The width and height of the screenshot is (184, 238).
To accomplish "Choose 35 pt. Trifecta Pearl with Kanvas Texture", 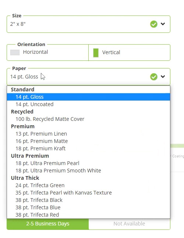I will [x=89, y=193].
